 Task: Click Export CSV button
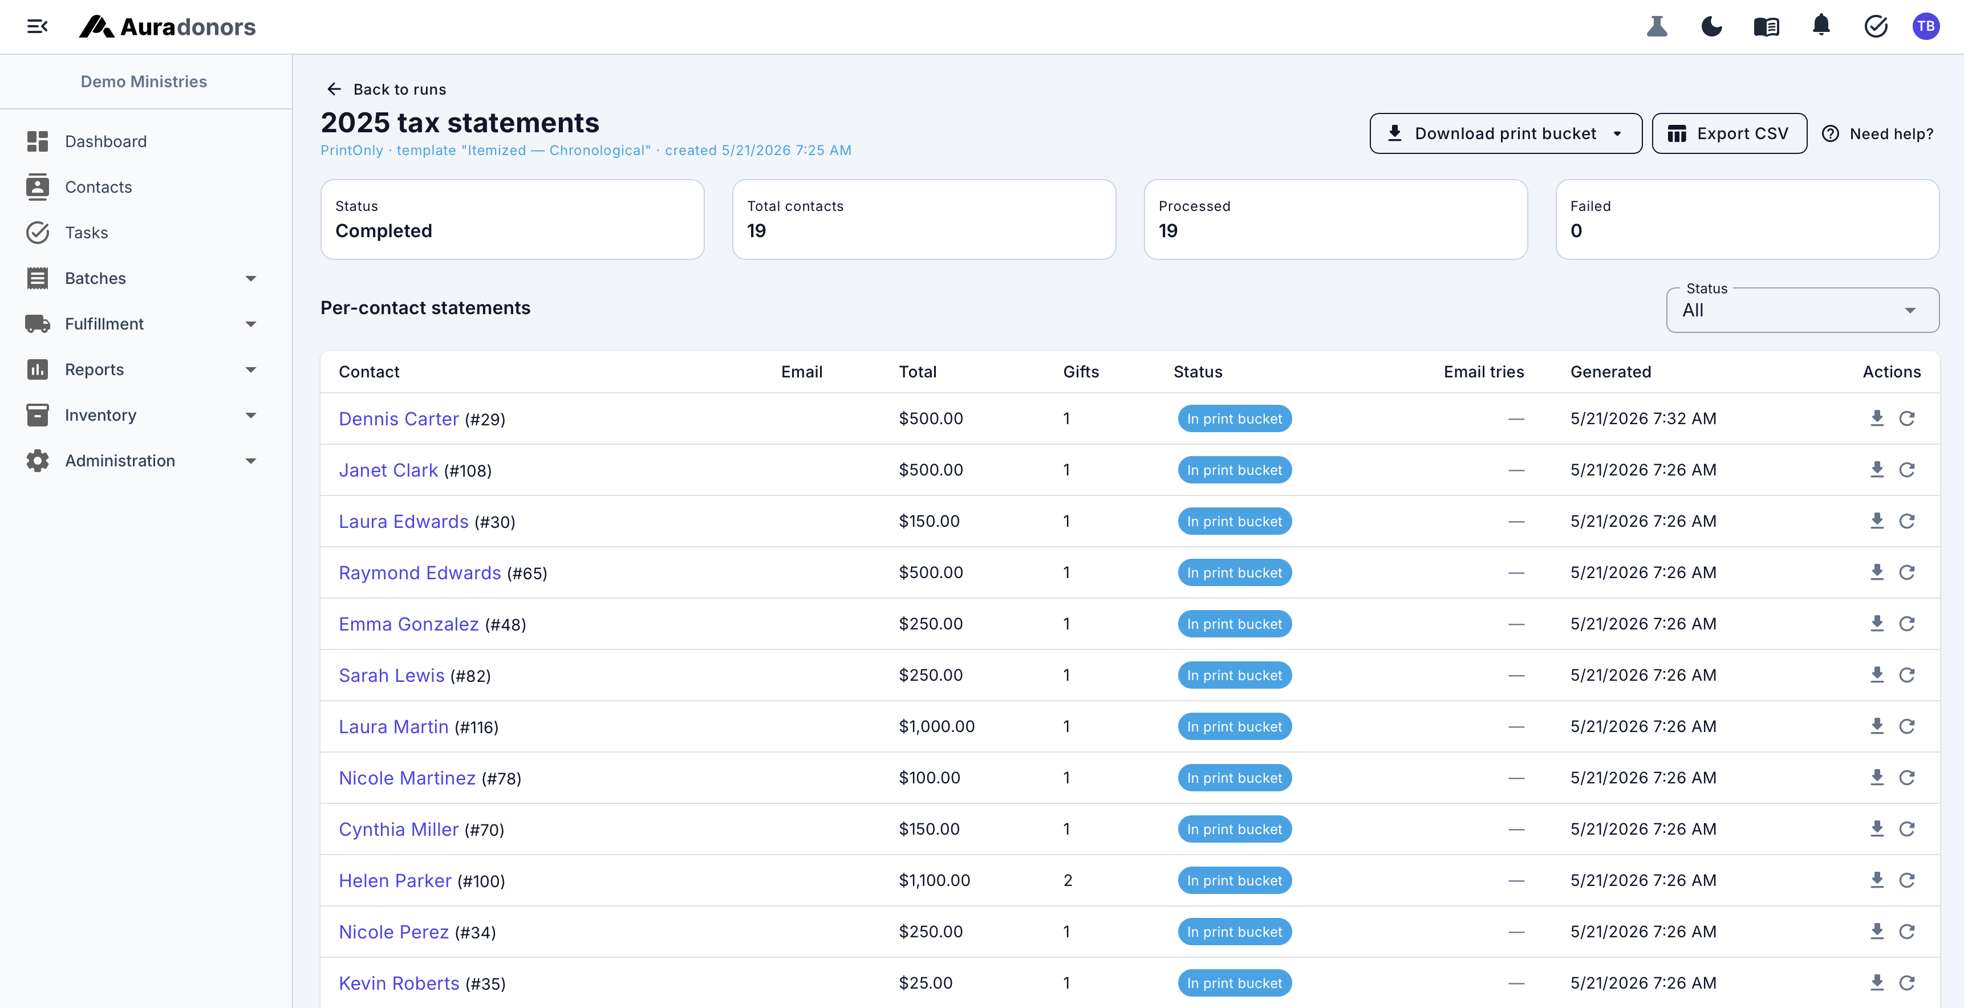coord(1729,133)
